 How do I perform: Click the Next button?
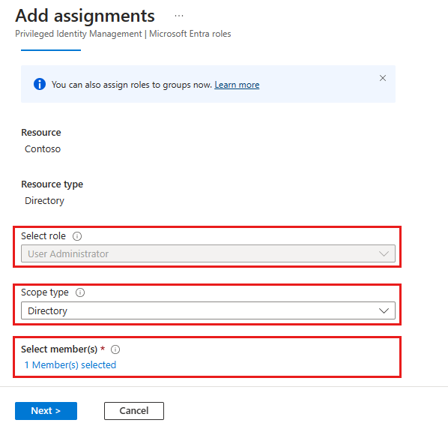click(46, 411)
